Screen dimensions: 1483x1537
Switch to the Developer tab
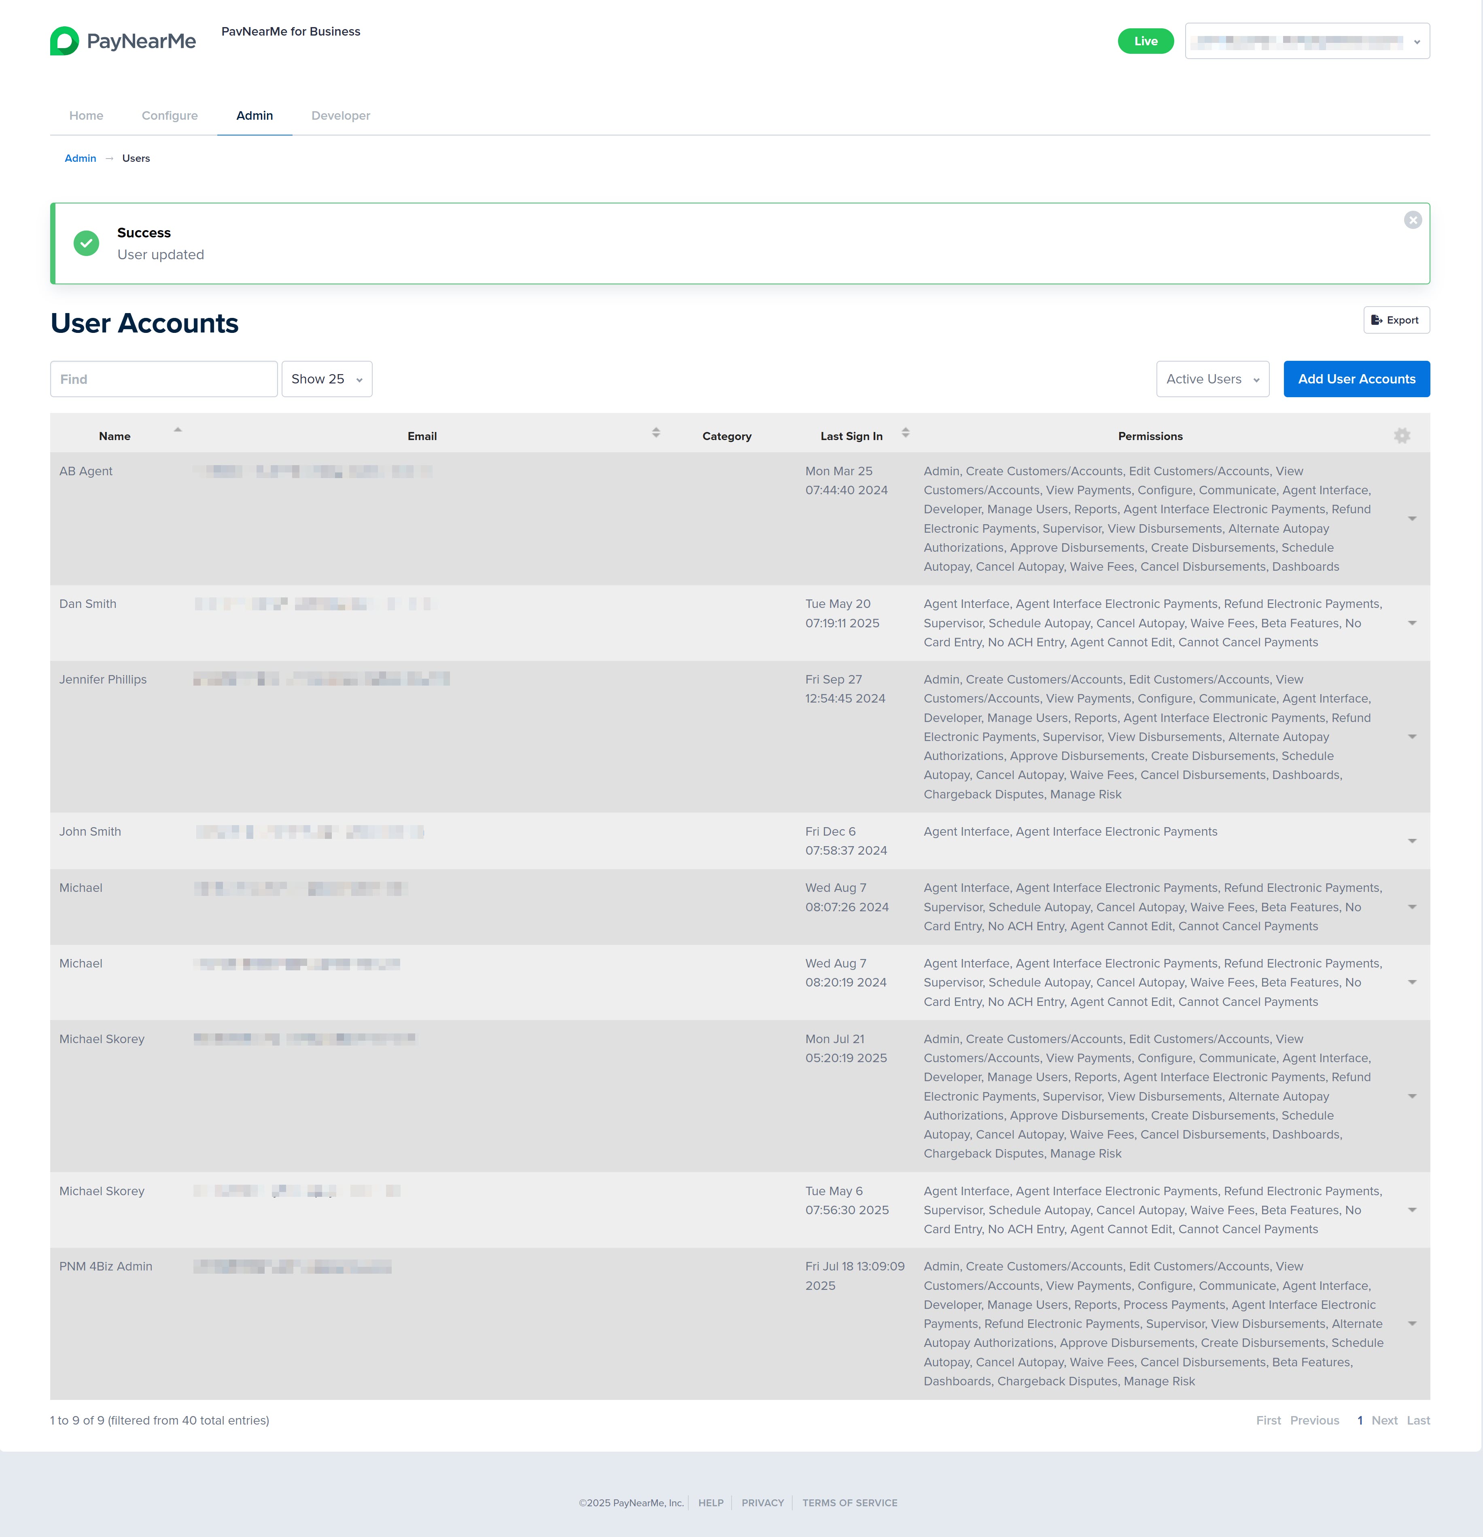[x=341, y=115]
